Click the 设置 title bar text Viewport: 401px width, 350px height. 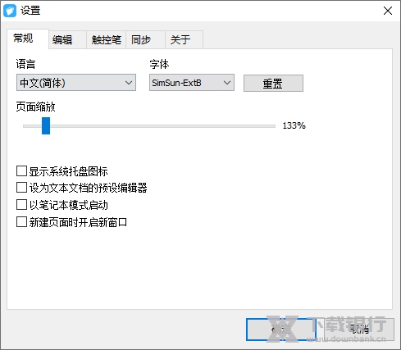[30, 11]
